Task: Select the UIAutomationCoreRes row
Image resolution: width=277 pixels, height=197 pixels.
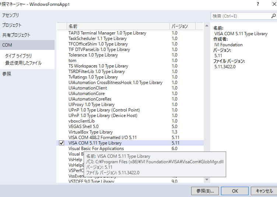Action: [130, 99]
